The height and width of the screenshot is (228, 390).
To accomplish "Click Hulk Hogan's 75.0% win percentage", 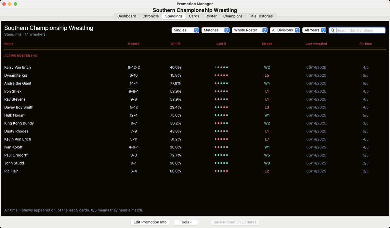I will (175, 115).
